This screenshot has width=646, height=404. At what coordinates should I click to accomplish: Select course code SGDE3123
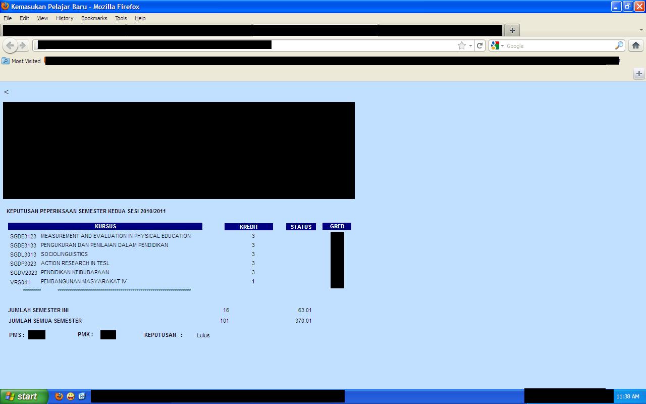[x=23, y=236]
